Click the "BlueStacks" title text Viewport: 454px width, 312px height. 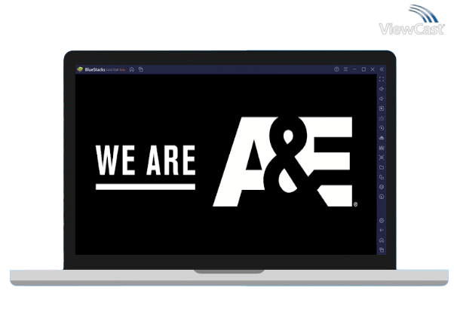point(95,70)
